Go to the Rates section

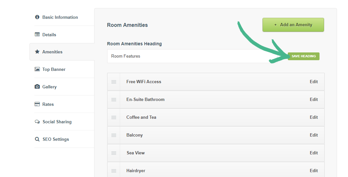click(48, 104)
